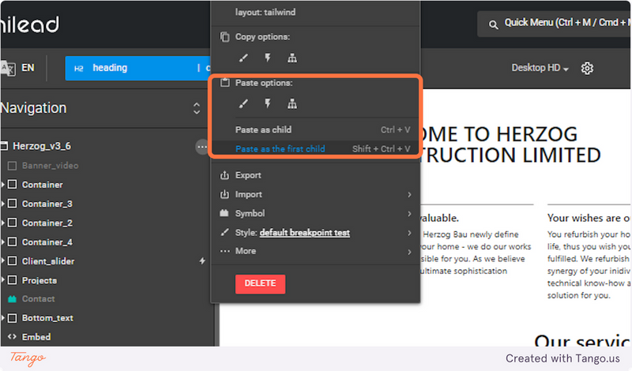Select the Banner_video element in tree
Viewport: 632px width, 371px height.
tap(50, 166)
